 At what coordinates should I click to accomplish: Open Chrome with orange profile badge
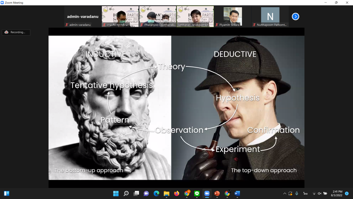pyautogui.click(x=187, y=193)
